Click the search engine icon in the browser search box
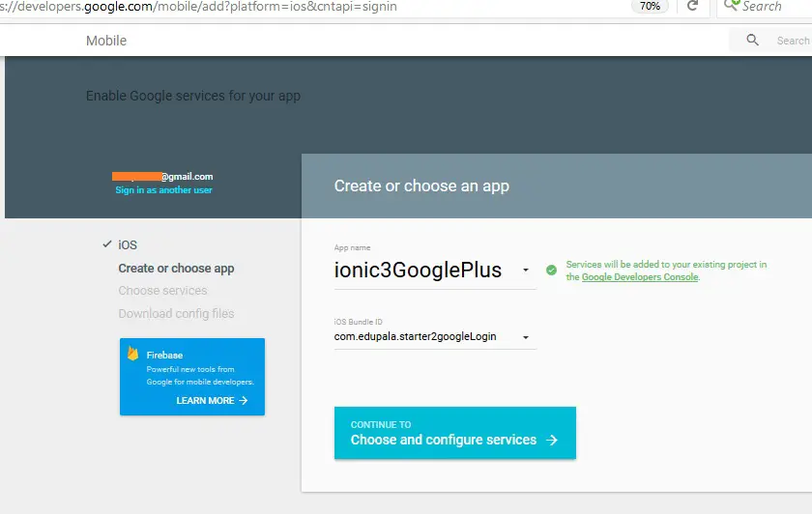The image size is (812, 514). point(732,5)
